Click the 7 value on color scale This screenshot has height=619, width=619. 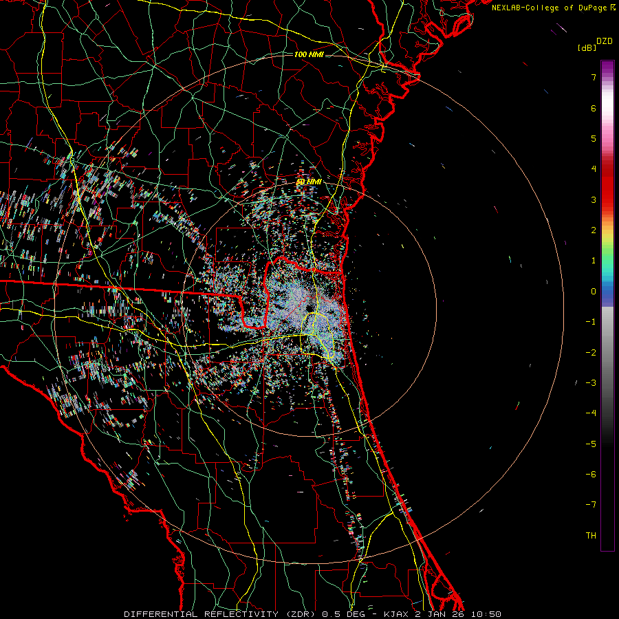pos(594,77)
